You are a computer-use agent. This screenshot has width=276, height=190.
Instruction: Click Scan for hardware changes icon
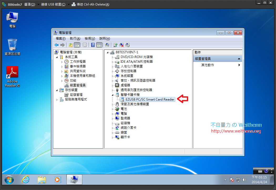(107, 45)
